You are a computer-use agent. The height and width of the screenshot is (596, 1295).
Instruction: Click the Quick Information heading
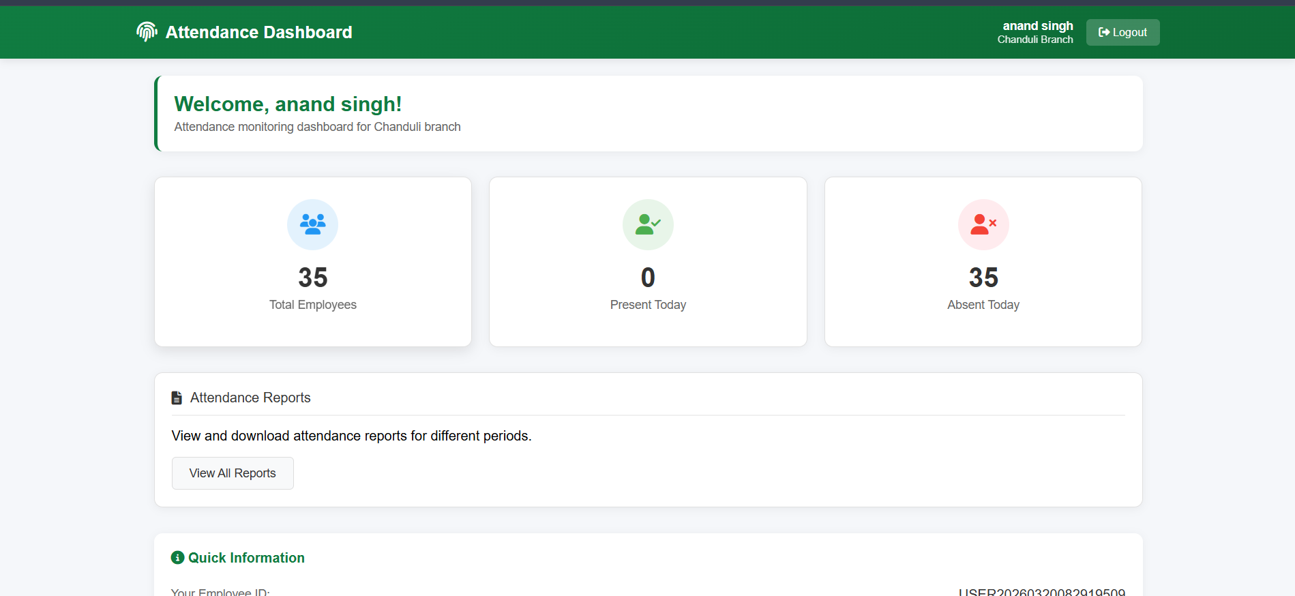point(246,558)
